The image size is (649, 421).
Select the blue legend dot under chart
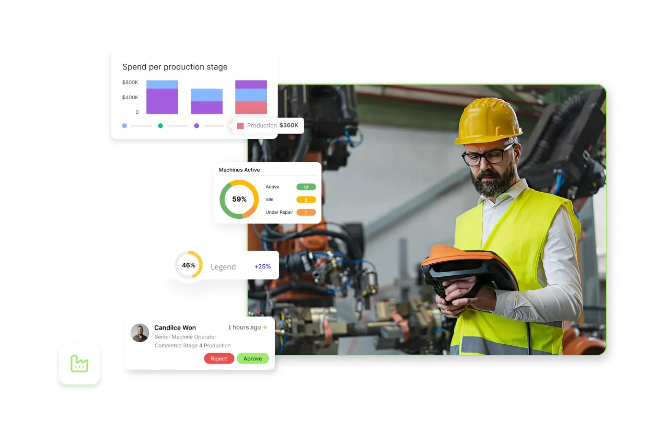[124, 126]
